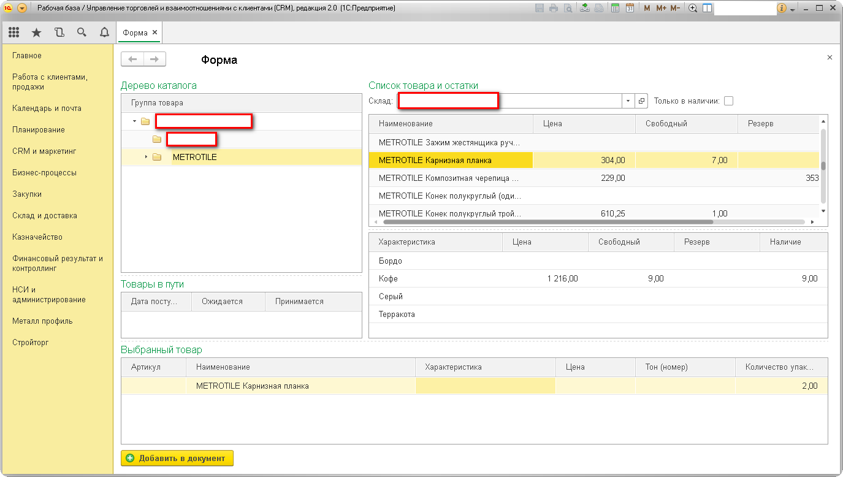This screenshot has width=843, height=477.
Task: Open notifications bell icon
Action: [104, 32]
